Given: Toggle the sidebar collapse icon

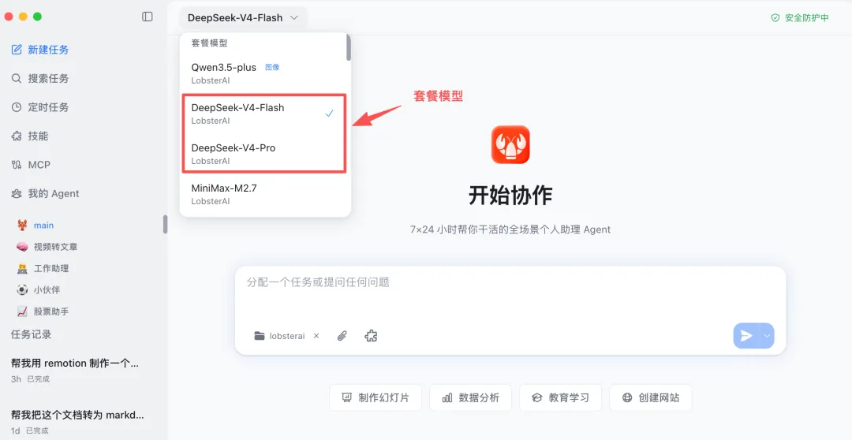Looking at the screenshot, I should (148, 17).
